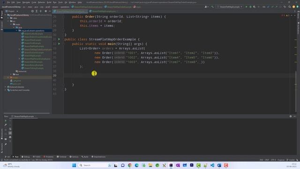Open the Build menu
The height and width of the screenshot is (169, 300).
click(x=49, y=2)
